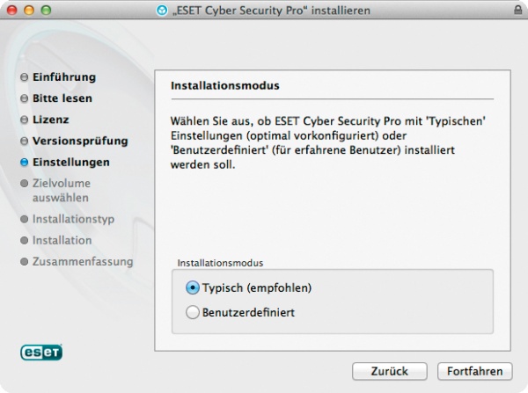Screen dimensions: 528x393
Task: Click the Zurück button
Action: coord(390,372)
